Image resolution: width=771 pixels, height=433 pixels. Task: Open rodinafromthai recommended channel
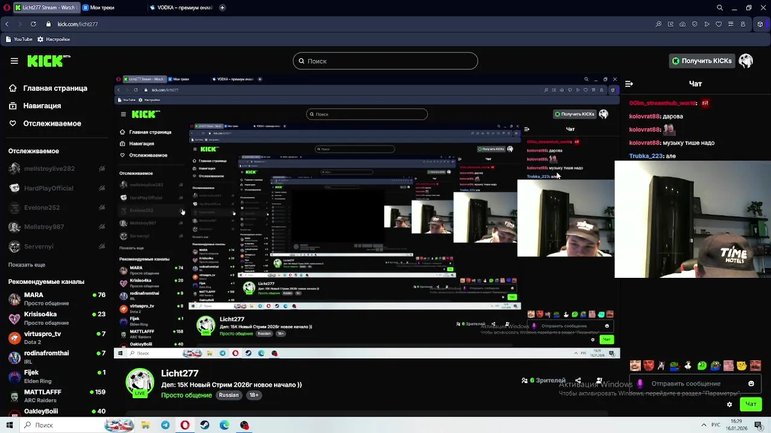point(57,357)
